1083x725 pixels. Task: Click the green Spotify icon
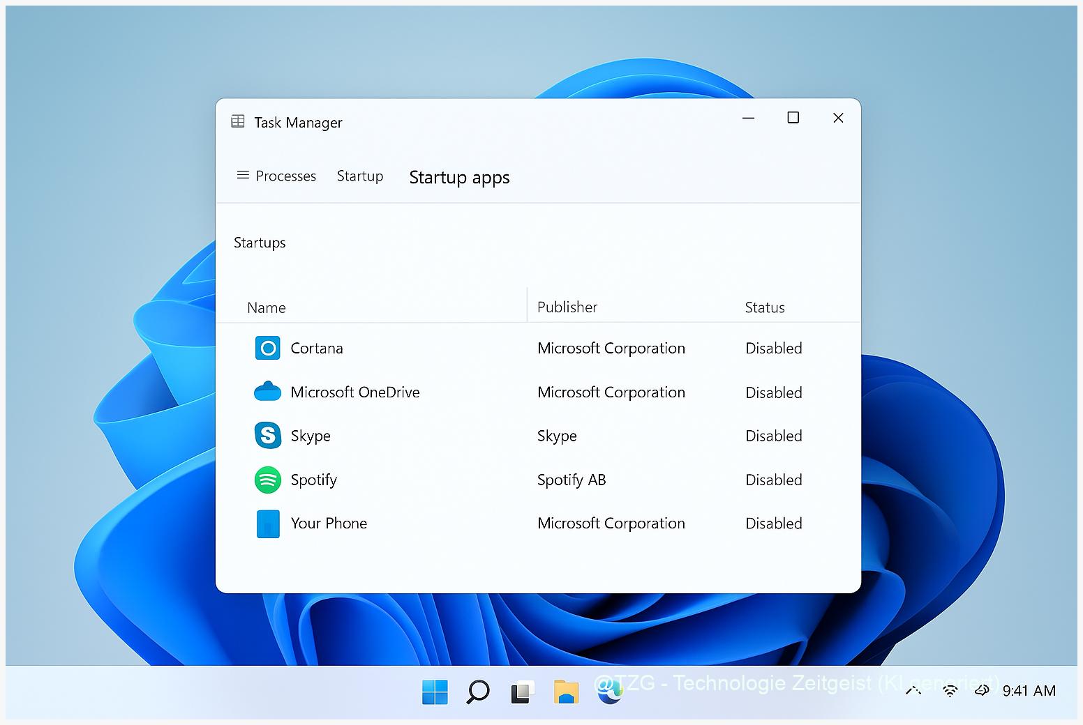coord(267,480)
